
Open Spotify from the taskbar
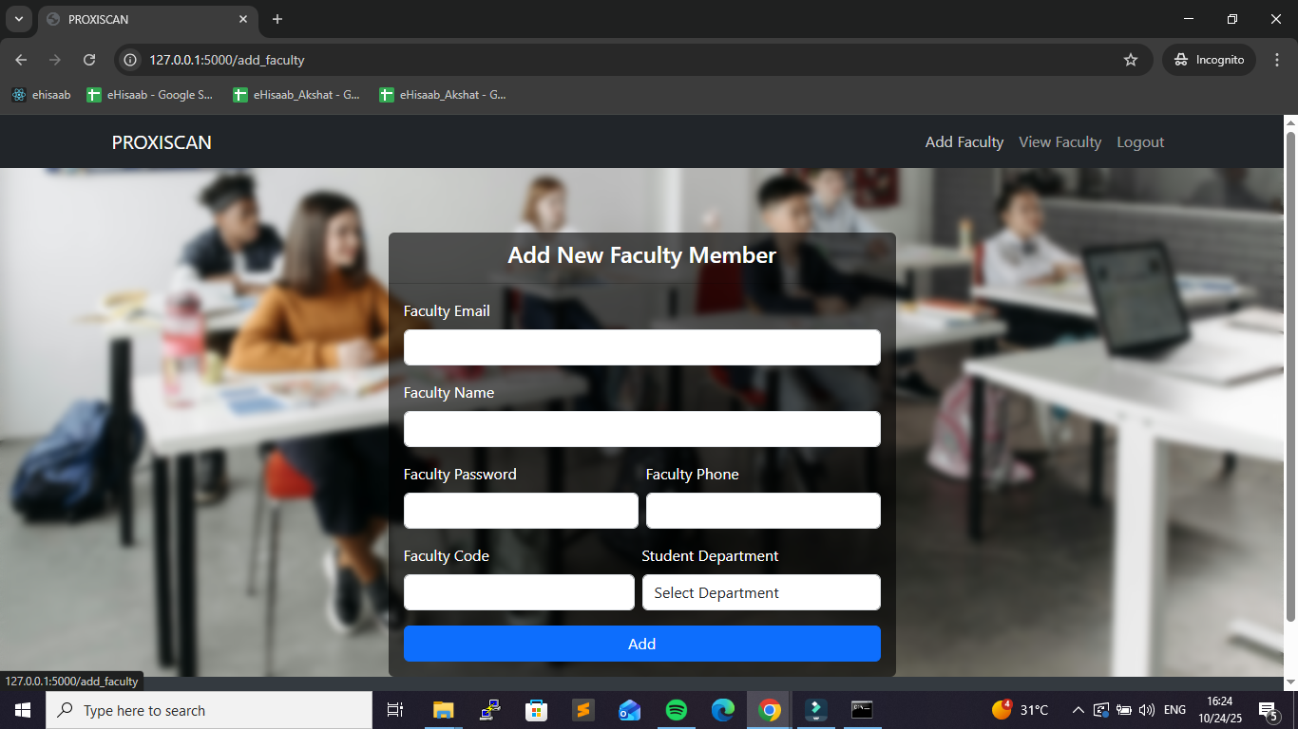677,710
